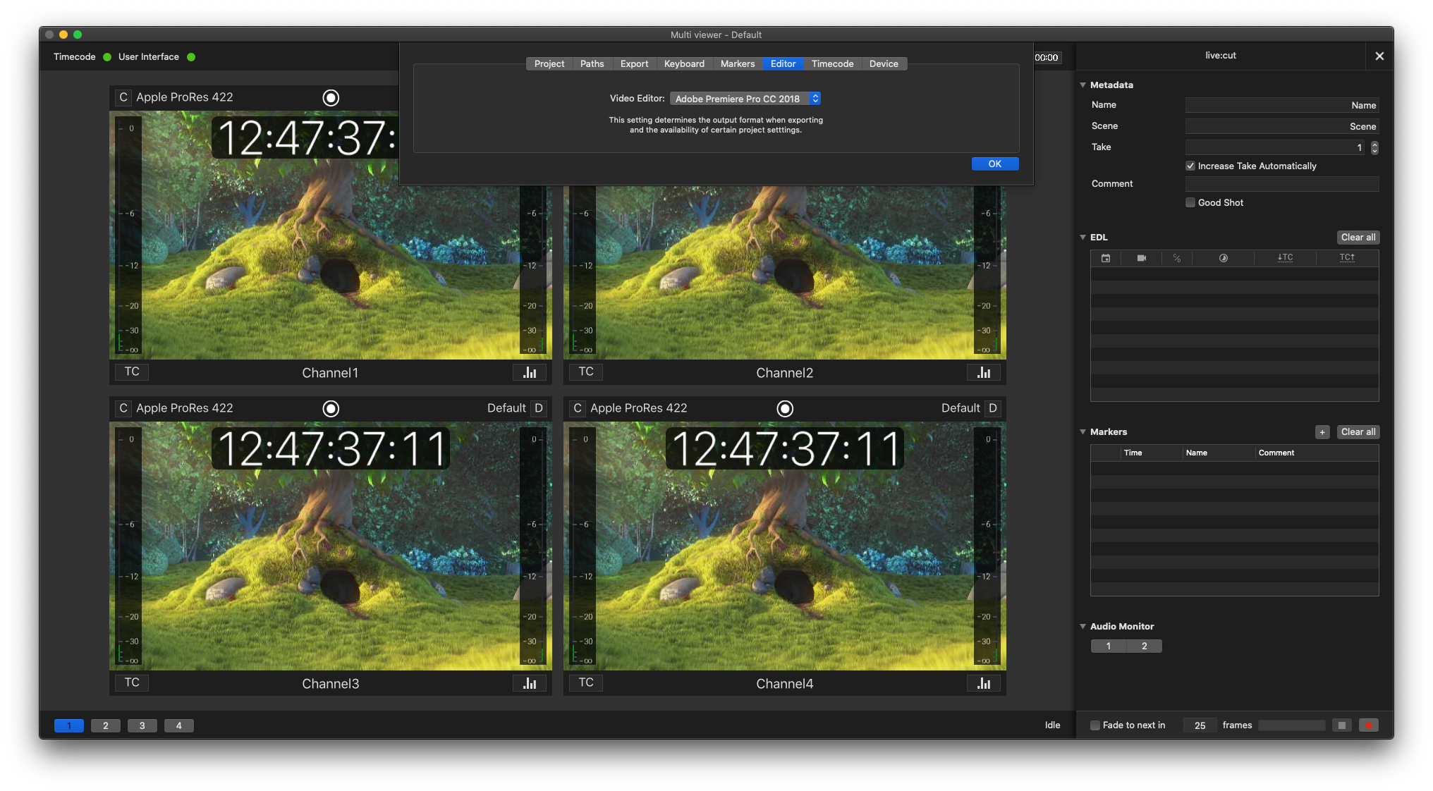Toggle TC button under Channel3
The height and width of the screenshot is (791, 1433).
tap(132, 682)
